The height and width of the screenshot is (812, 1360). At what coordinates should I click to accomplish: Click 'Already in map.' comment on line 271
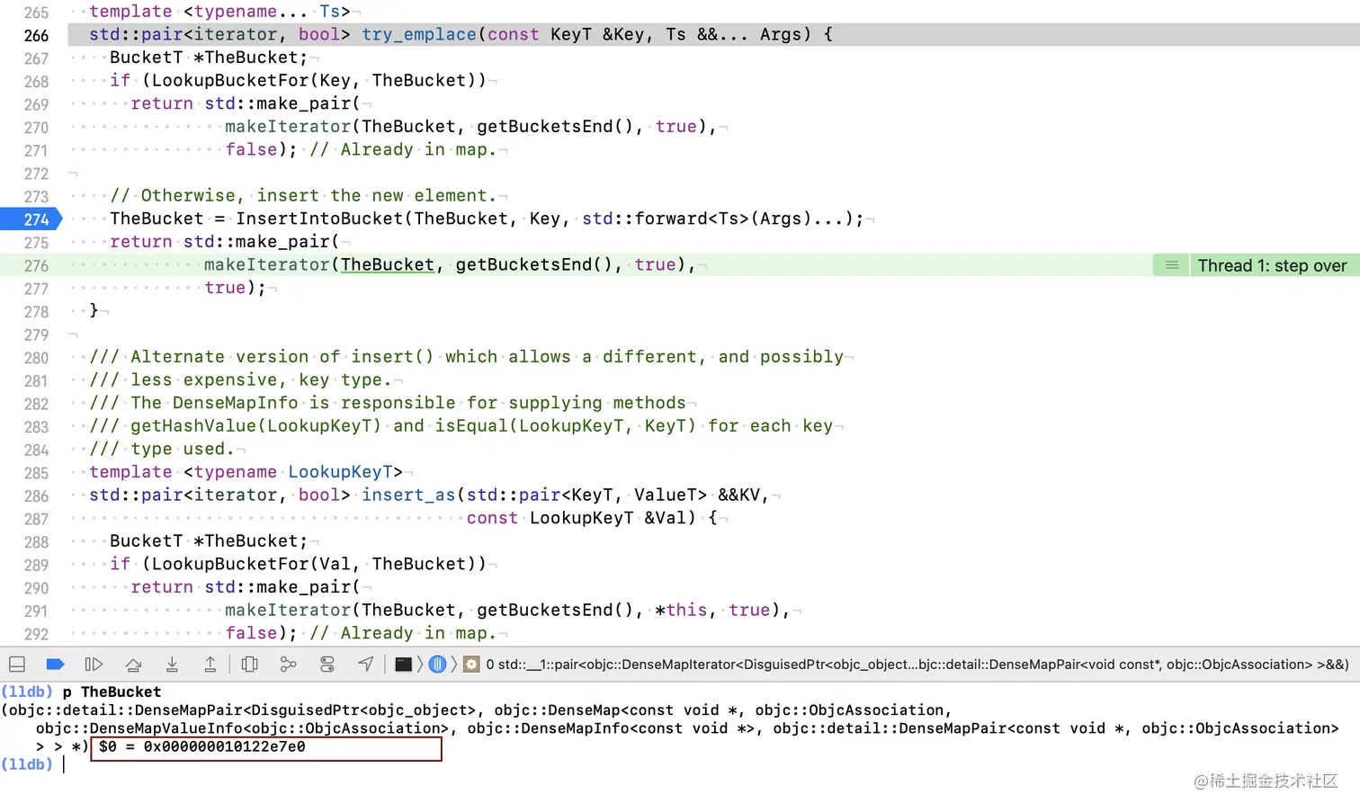pos(402,149)
